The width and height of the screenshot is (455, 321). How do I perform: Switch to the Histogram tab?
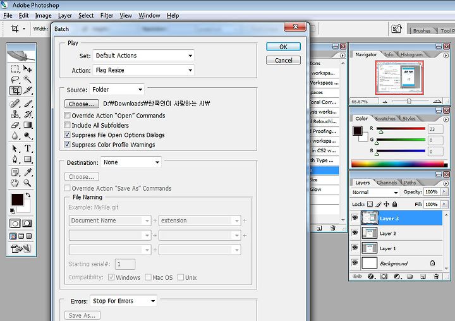(411, 54)
